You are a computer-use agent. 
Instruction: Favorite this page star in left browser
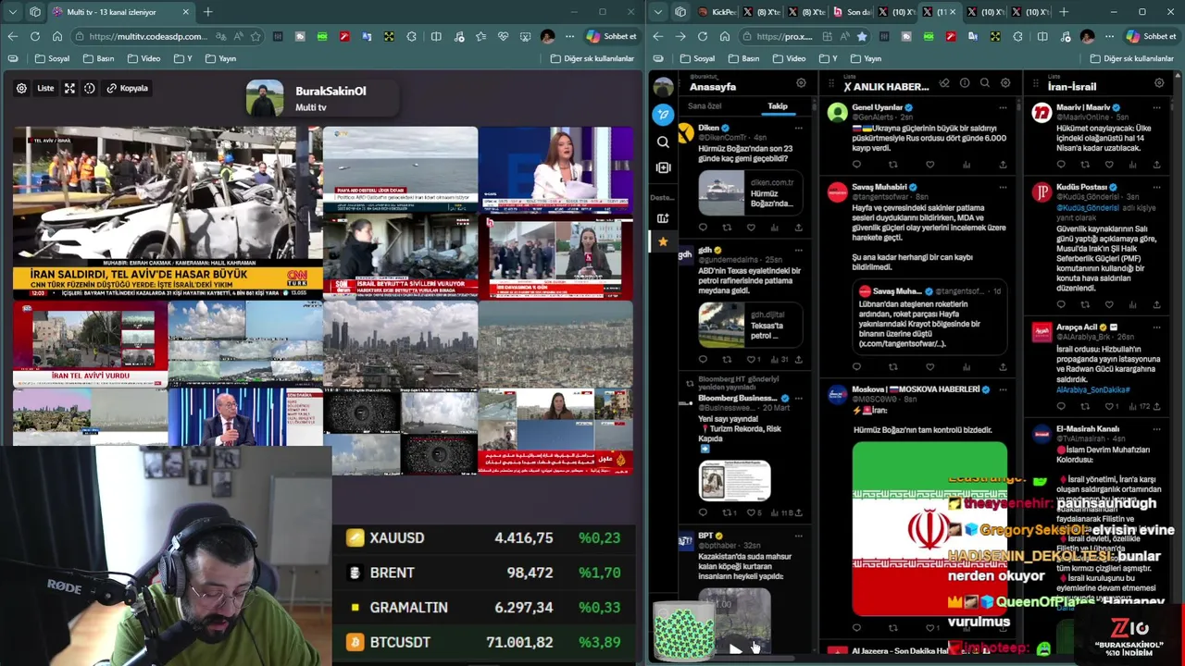(x=256, y=36)
